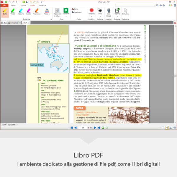Select the Giallo yellow highlighter

5,11
